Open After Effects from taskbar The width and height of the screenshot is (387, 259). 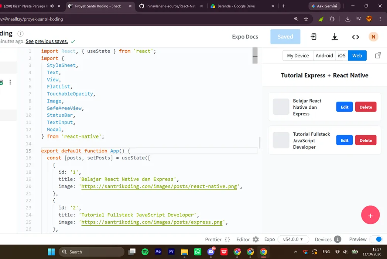tap(158, 252)
